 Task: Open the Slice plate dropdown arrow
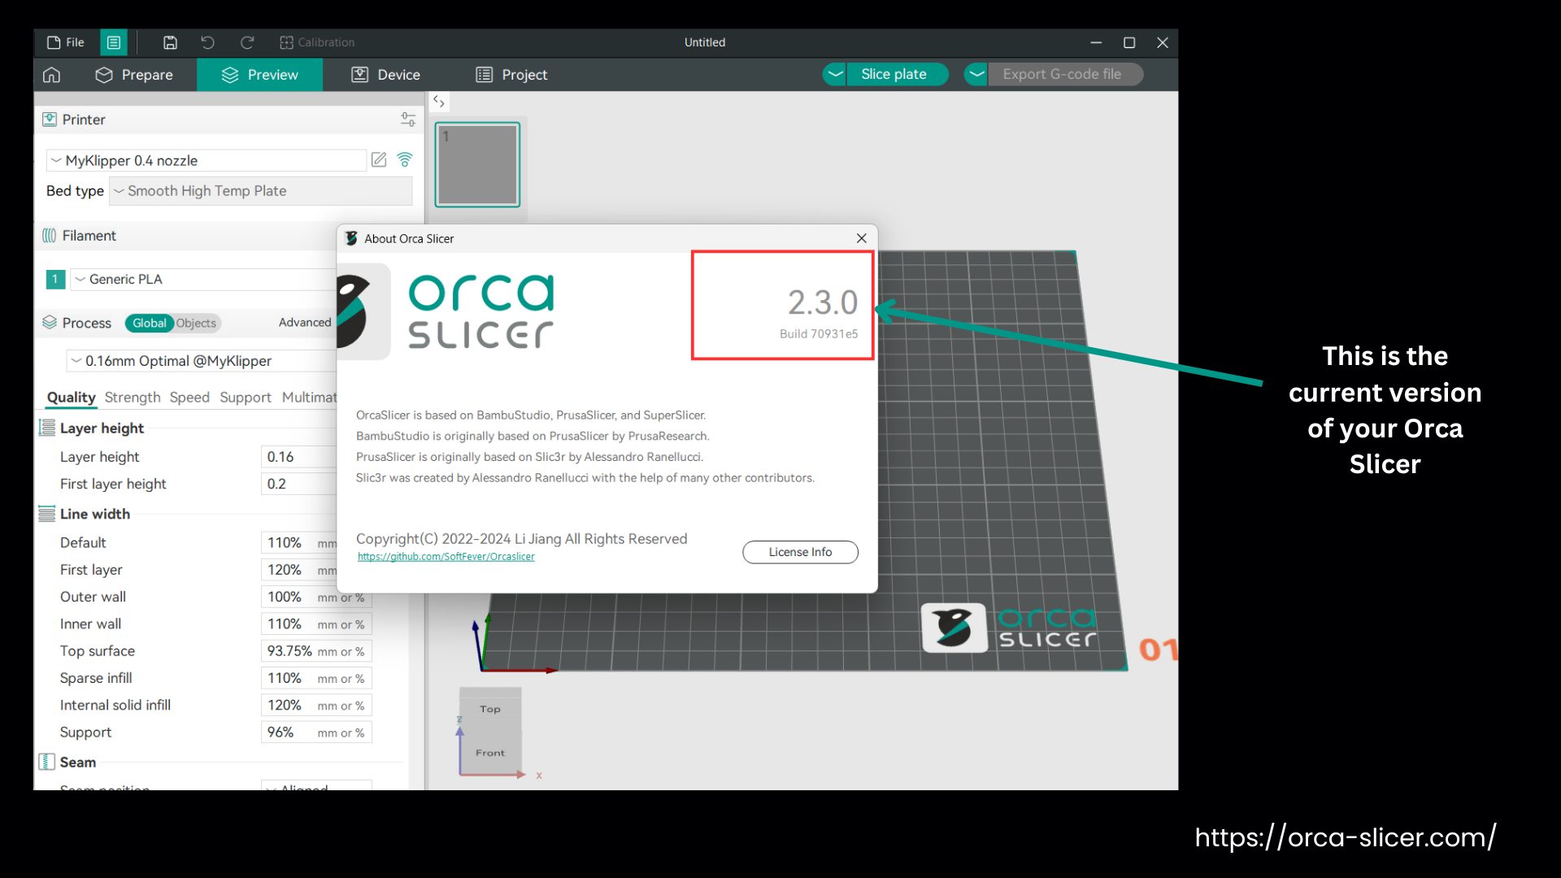click(835, 74)
